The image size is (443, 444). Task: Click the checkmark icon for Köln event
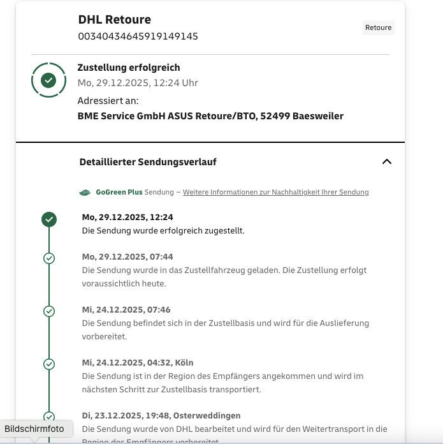tap(49, 364)
